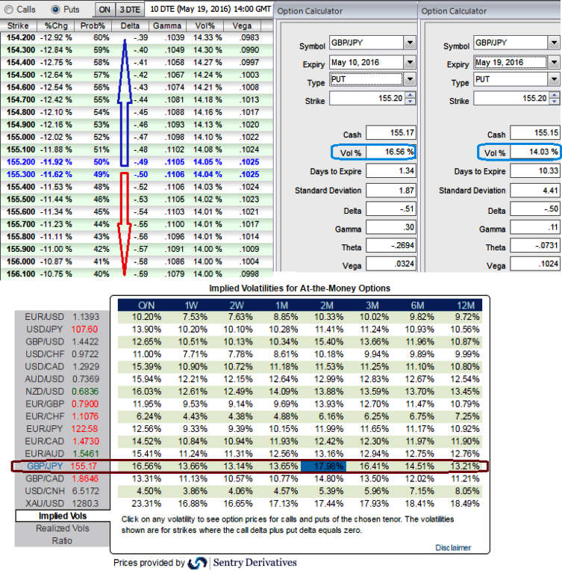Click GBP/USD 2M volatility 15.40%
This screenshot has width=562, height=571.
329,342
